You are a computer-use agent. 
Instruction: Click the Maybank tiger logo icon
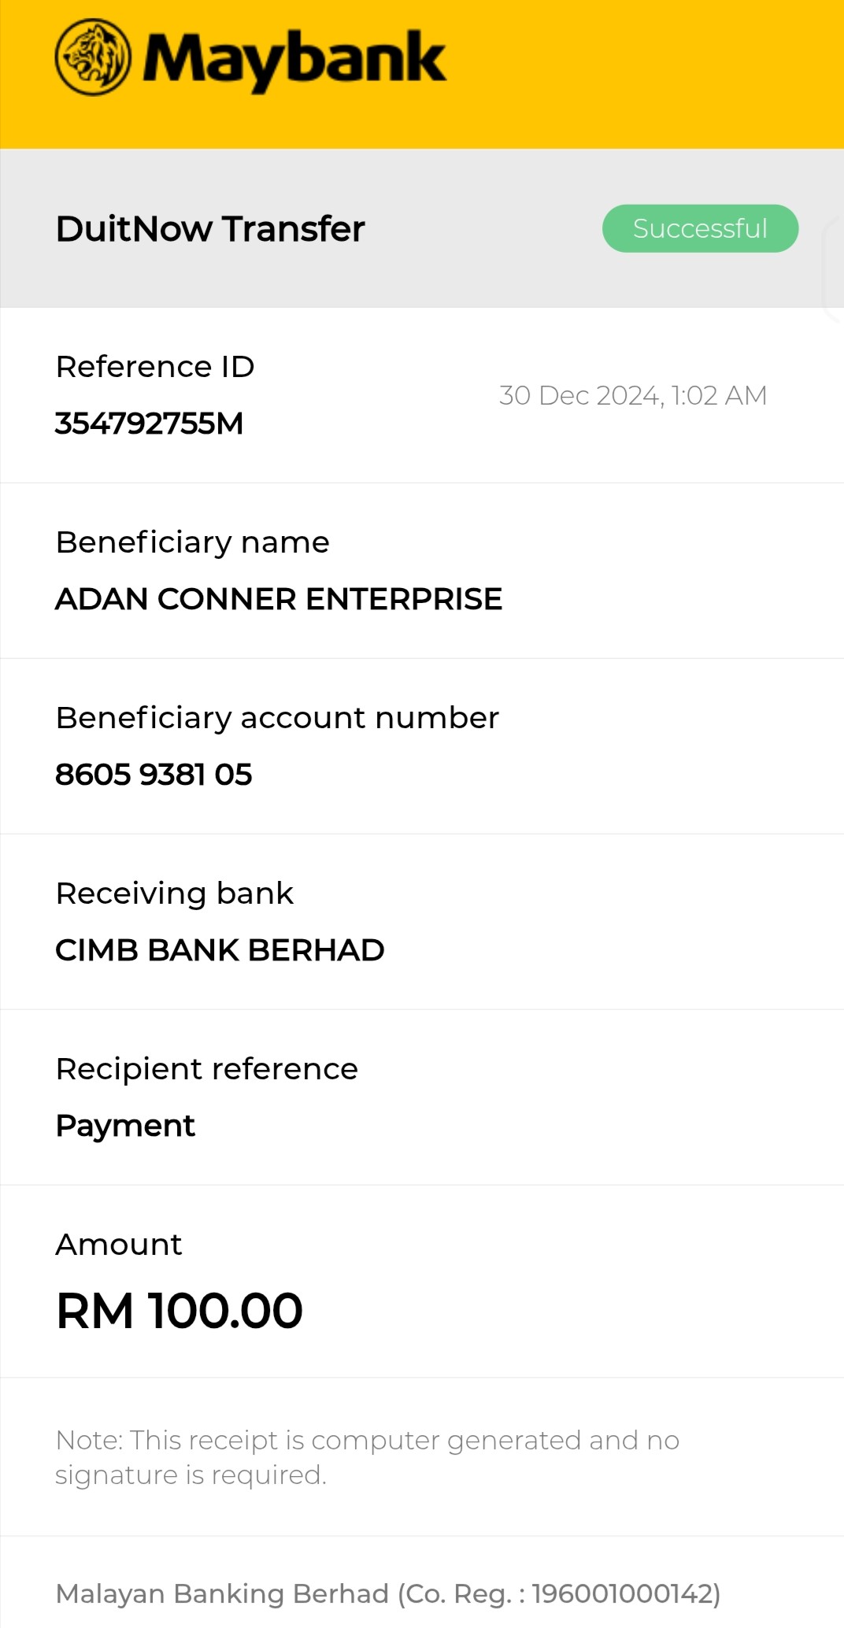93,57
